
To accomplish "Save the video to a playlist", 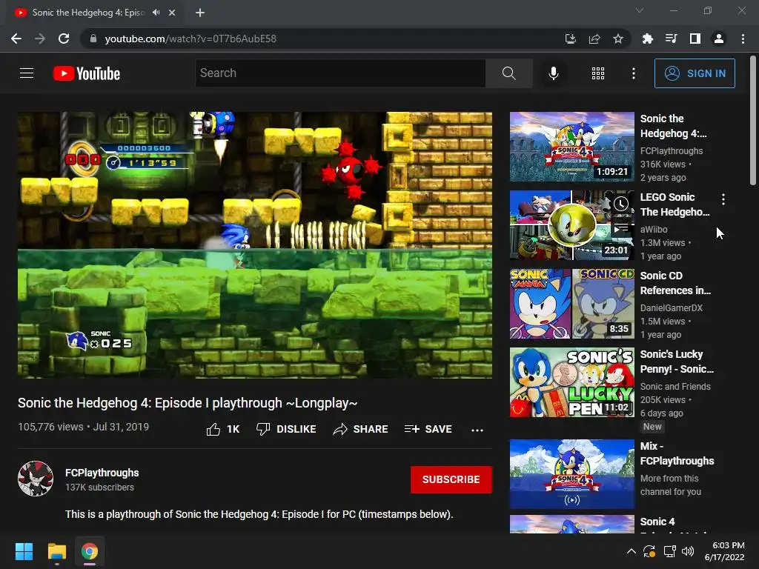I will (x=428, y=429).
